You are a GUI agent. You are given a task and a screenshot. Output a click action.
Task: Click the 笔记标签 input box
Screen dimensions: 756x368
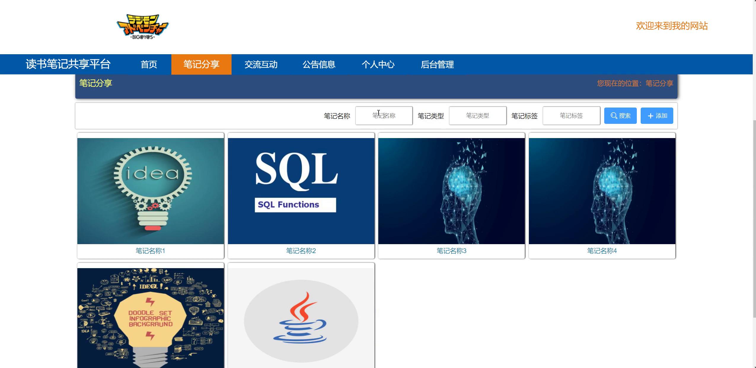(571, 116)
